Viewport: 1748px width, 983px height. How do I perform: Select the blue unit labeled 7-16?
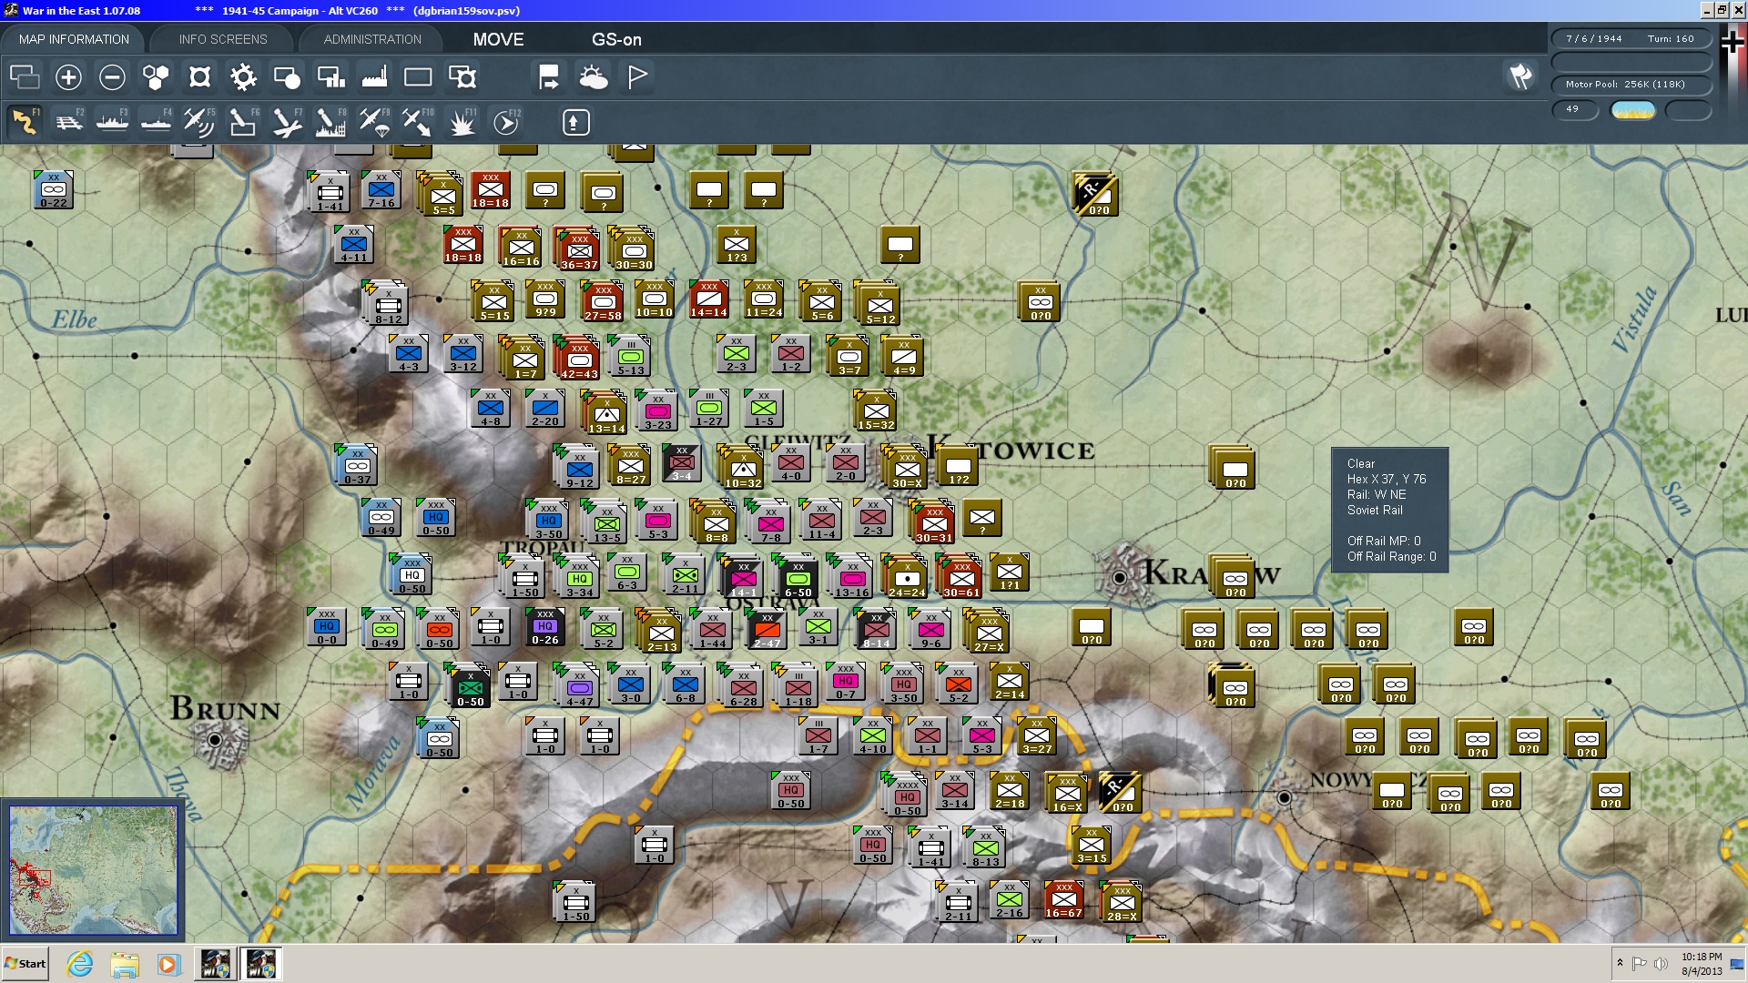(x=381, y=189)
